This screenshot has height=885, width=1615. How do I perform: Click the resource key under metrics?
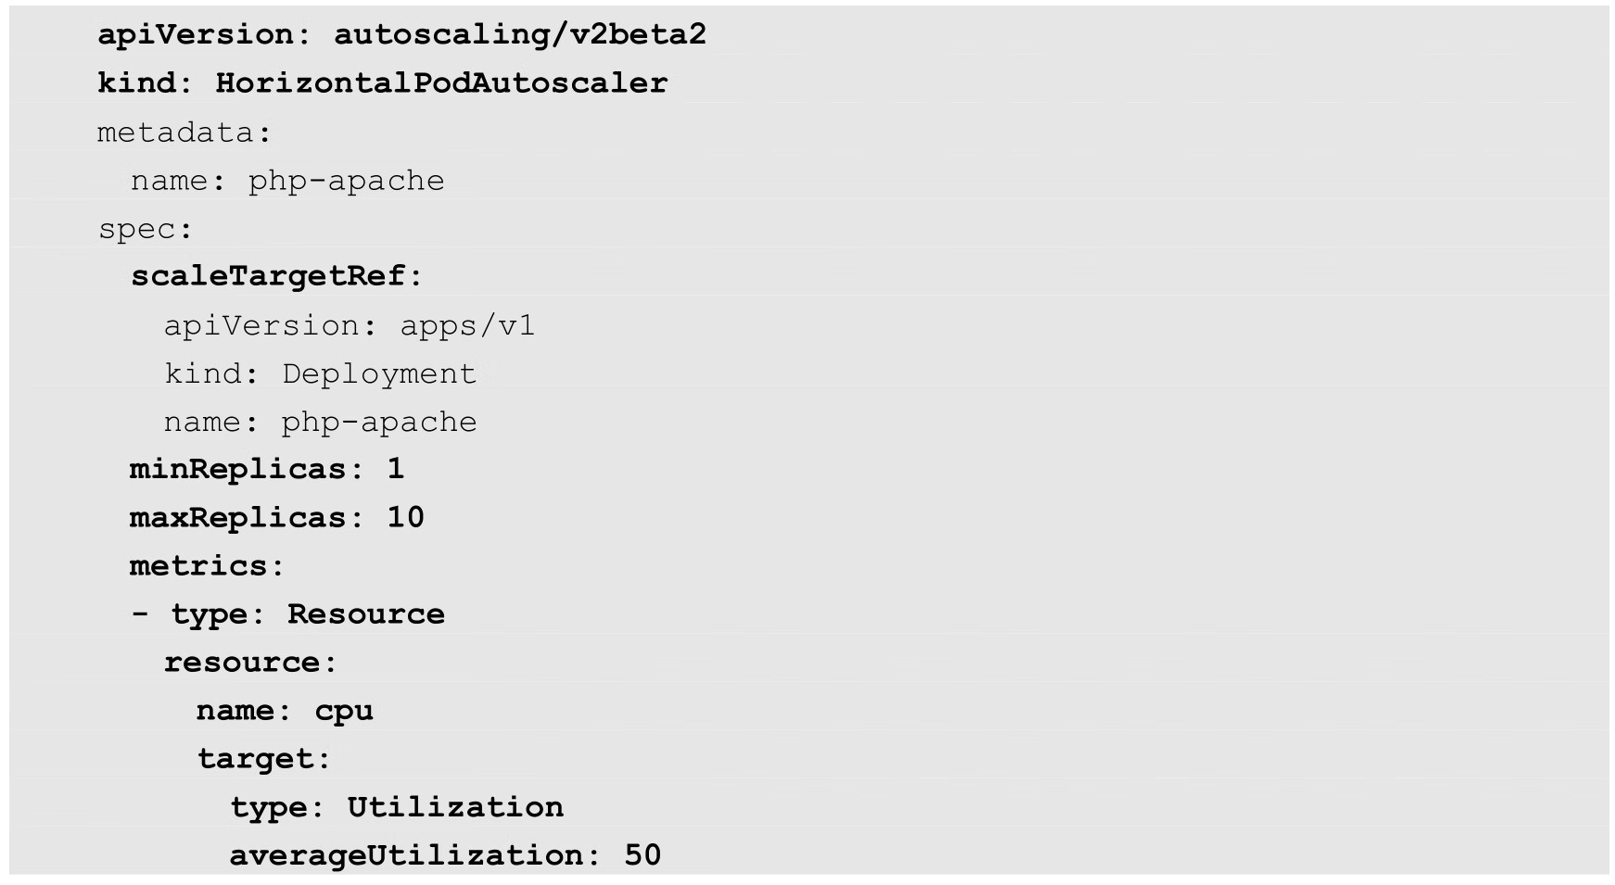(x=242, y=662)
